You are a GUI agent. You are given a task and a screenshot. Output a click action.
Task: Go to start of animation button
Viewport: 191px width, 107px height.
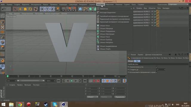click(58, 81)
